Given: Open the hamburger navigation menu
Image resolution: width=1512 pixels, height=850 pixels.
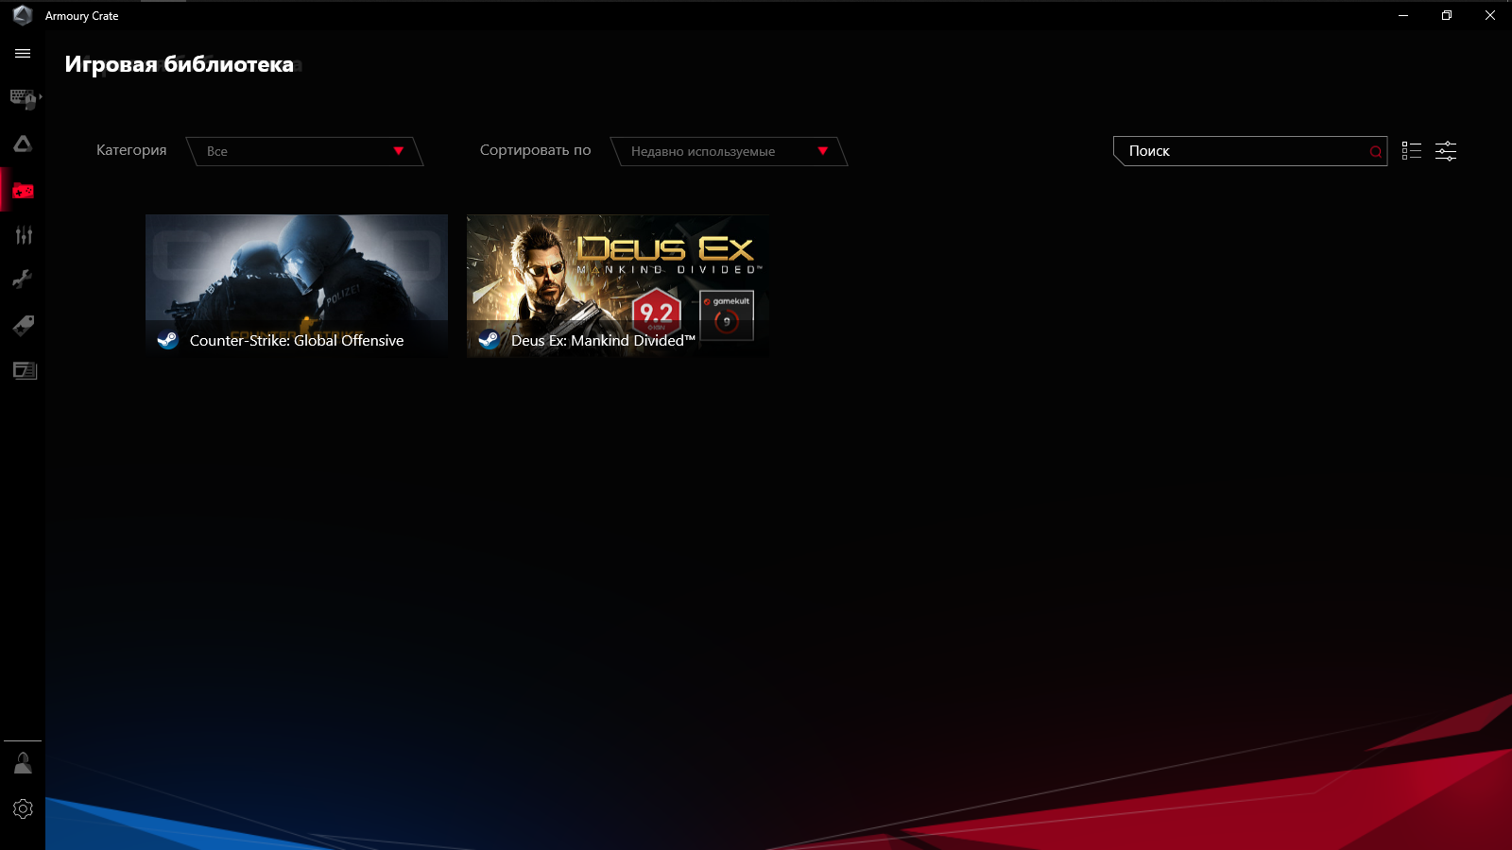Looking at the screenshot, I should click(x=23, y=54).
